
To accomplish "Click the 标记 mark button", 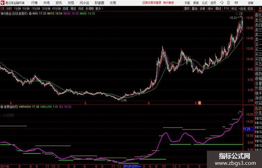I will point(234,9).
